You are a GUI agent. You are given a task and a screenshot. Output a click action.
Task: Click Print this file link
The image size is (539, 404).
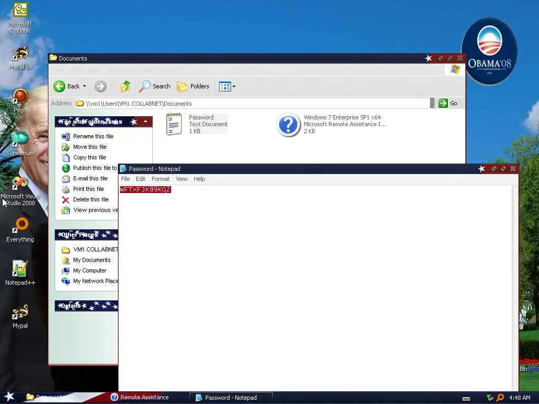(x=88, y=189)
